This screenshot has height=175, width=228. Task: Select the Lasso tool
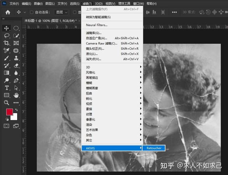(x=6, y=35)
